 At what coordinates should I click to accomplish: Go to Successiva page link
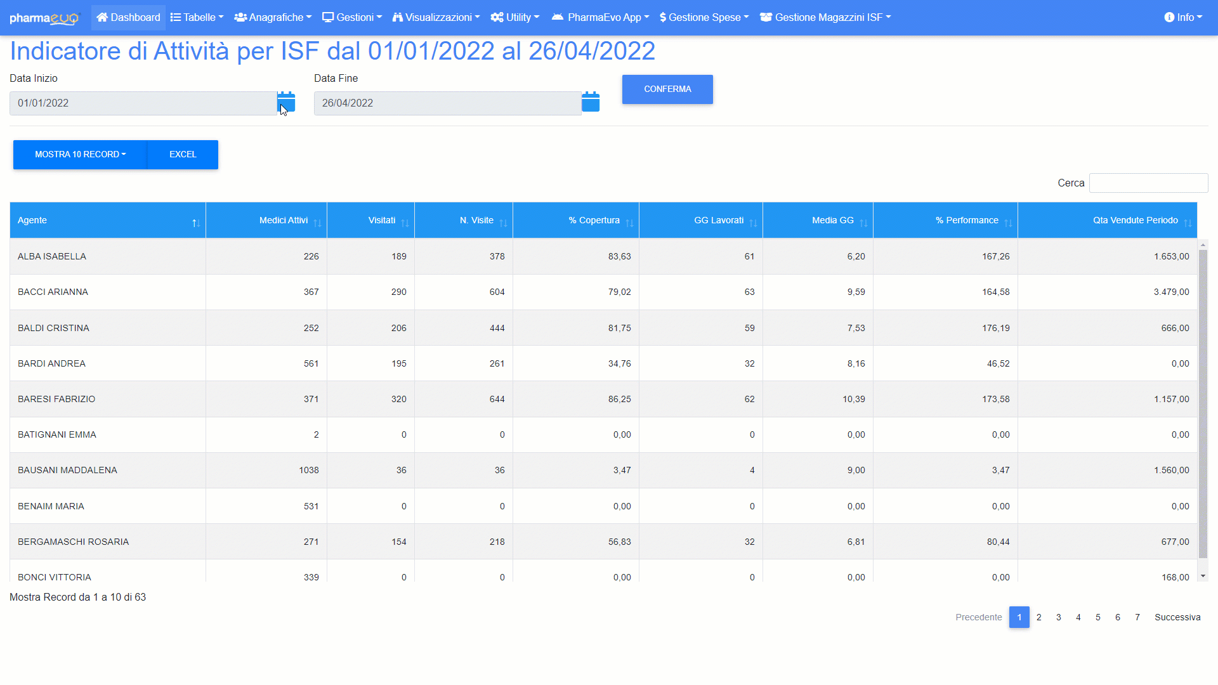click(x=1177, y=617)
